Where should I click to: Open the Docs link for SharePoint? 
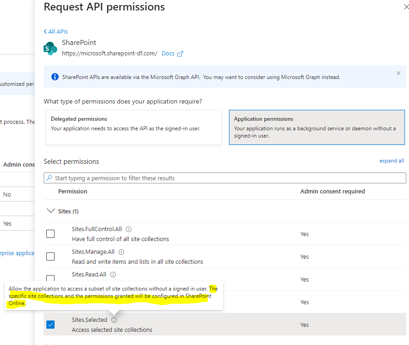[x=168, y=54]
